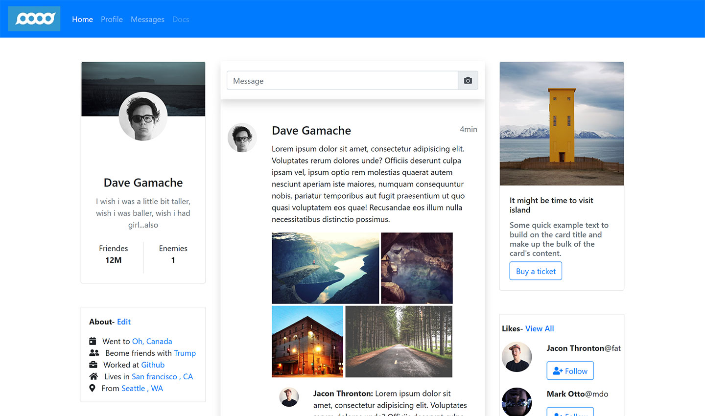Click the 4min post timestamp
705x416 pixels.
pyautogui.click(x=468, y=129)
